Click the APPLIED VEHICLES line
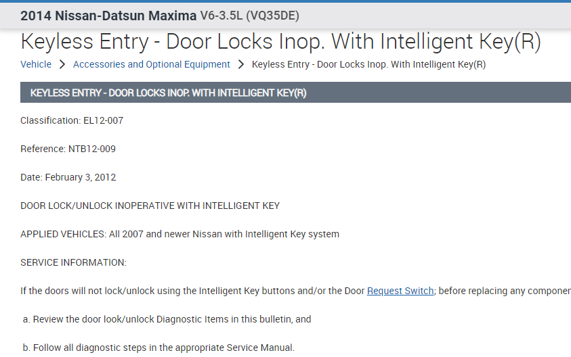The image size is (571, 357). (x=179, y=234)
